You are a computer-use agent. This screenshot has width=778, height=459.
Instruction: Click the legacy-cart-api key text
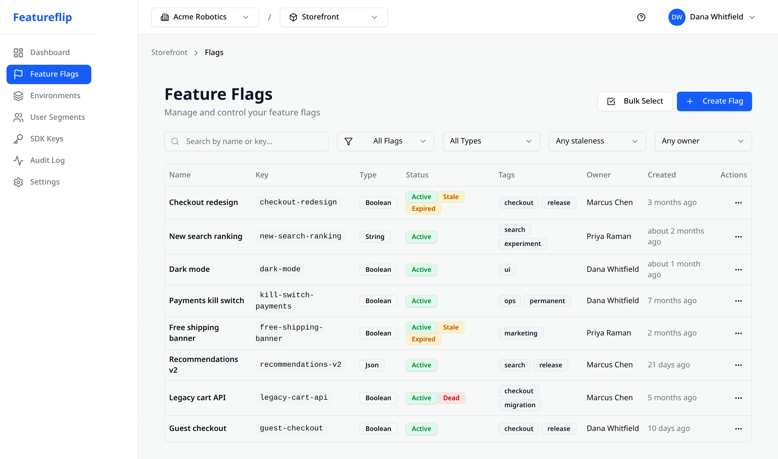294,398
